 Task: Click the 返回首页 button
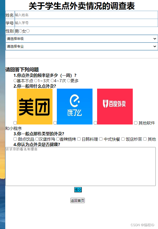tap(77, 201)
